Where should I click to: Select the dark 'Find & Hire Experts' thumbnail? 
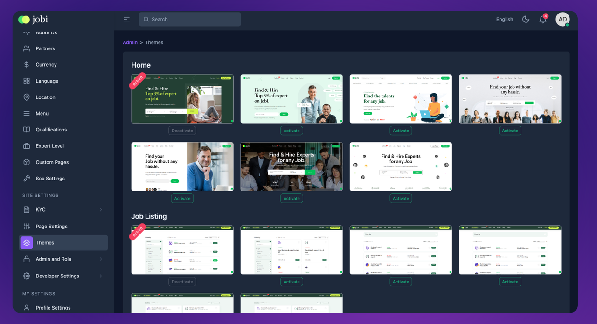[x=292, y=166]
